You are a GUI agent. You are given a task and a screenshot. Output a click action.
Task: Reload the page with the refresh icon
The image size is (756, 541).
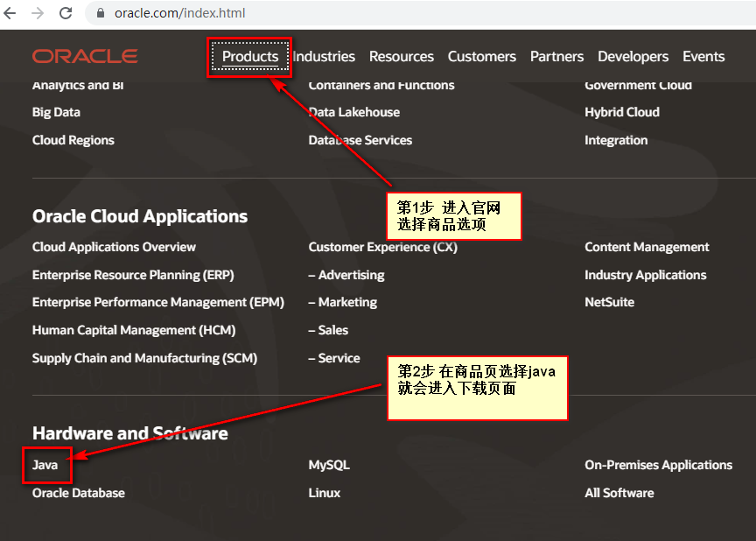(x=66, y=13)
